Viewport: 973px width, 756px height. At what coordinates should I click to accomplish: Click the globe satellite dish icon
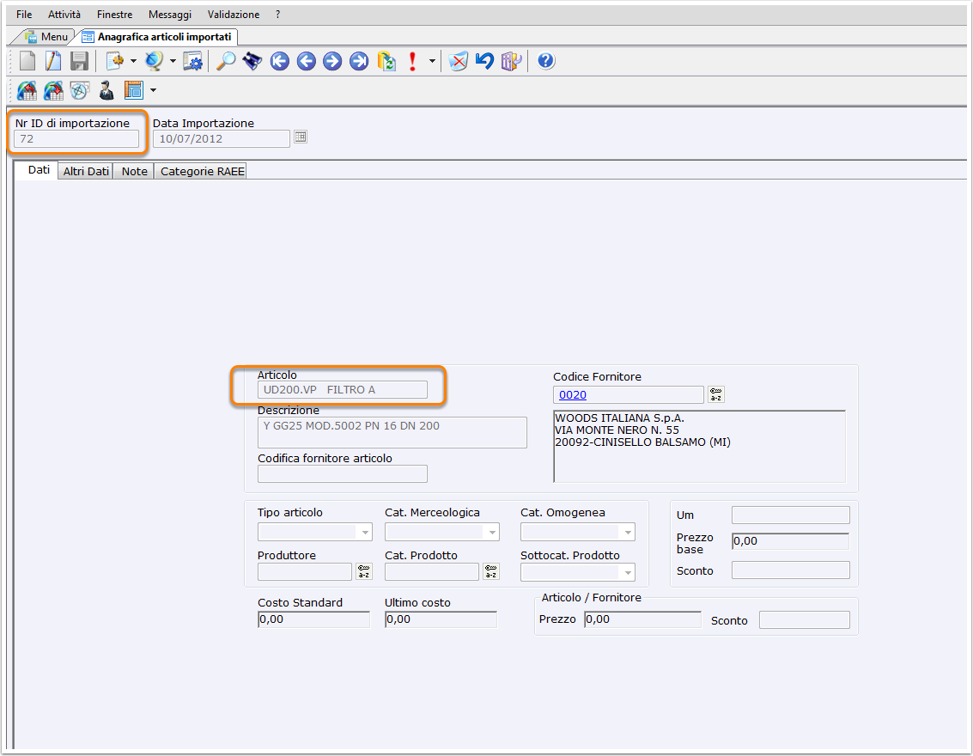[x=154, y=61]
